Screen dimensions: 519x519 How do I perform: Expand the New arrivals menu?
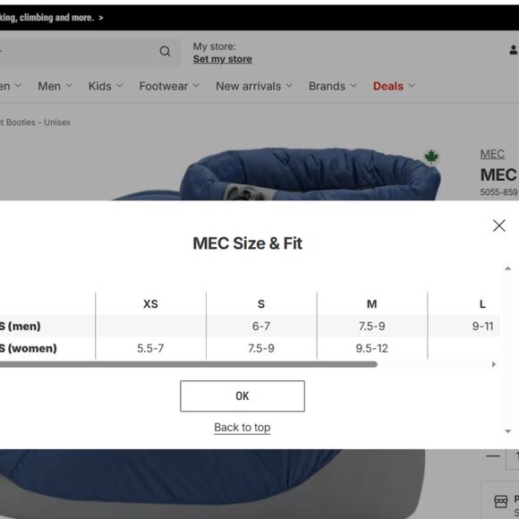pyautogui.click(x=254, y=86)
